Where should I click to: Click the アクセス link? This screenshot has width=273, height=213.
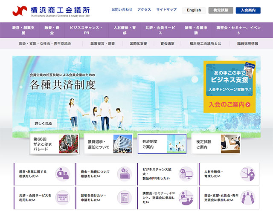(x=144, y=9)
